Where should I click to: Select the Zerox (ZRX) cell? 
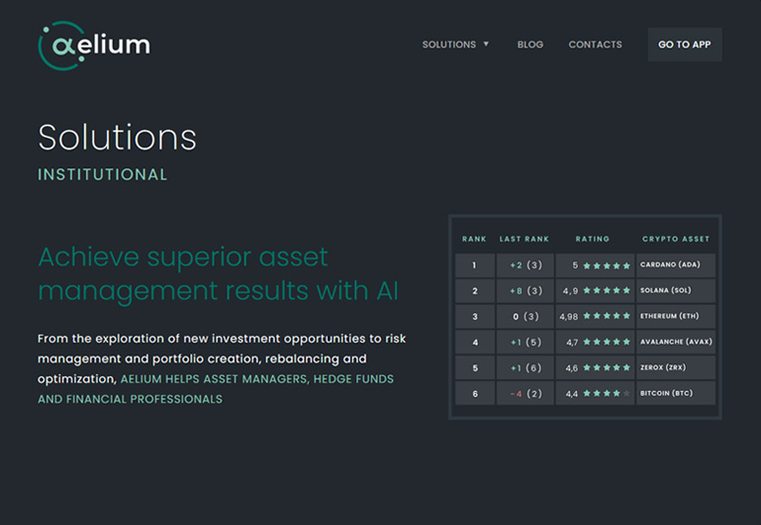[x=676, y=367]
